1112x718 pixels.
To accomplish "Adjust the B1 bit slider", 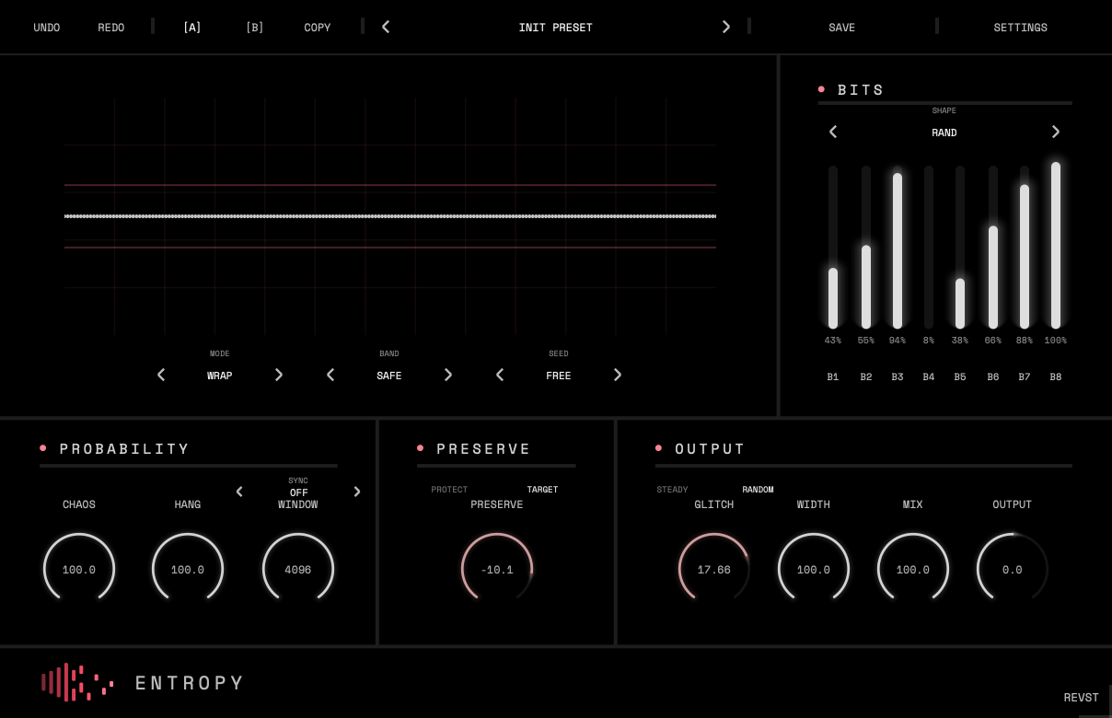I will 833,247.
